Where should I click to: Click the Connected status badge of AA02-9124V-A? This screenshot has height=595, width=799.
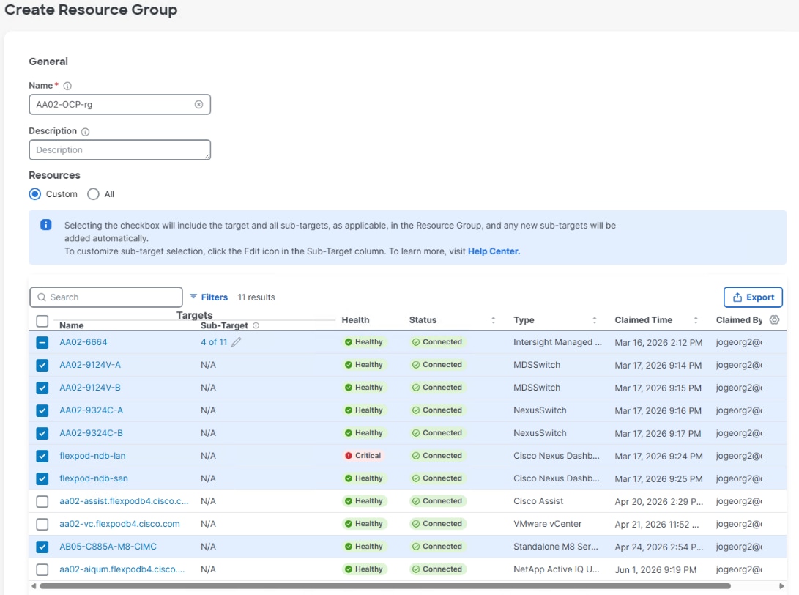[x=437, y=364]
